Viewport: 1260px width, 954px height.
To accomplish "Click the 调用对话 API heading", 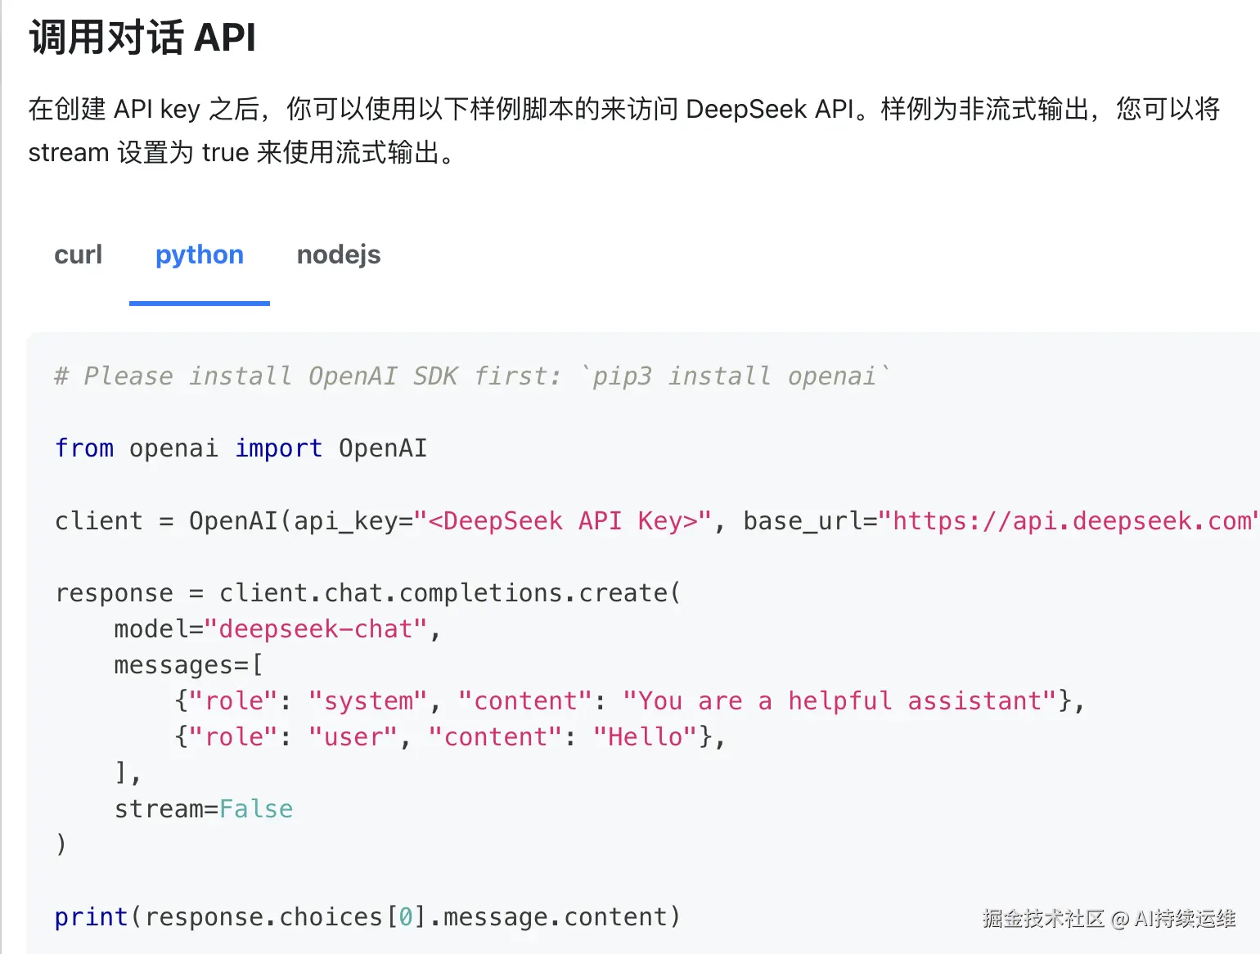I will [142, 38].
